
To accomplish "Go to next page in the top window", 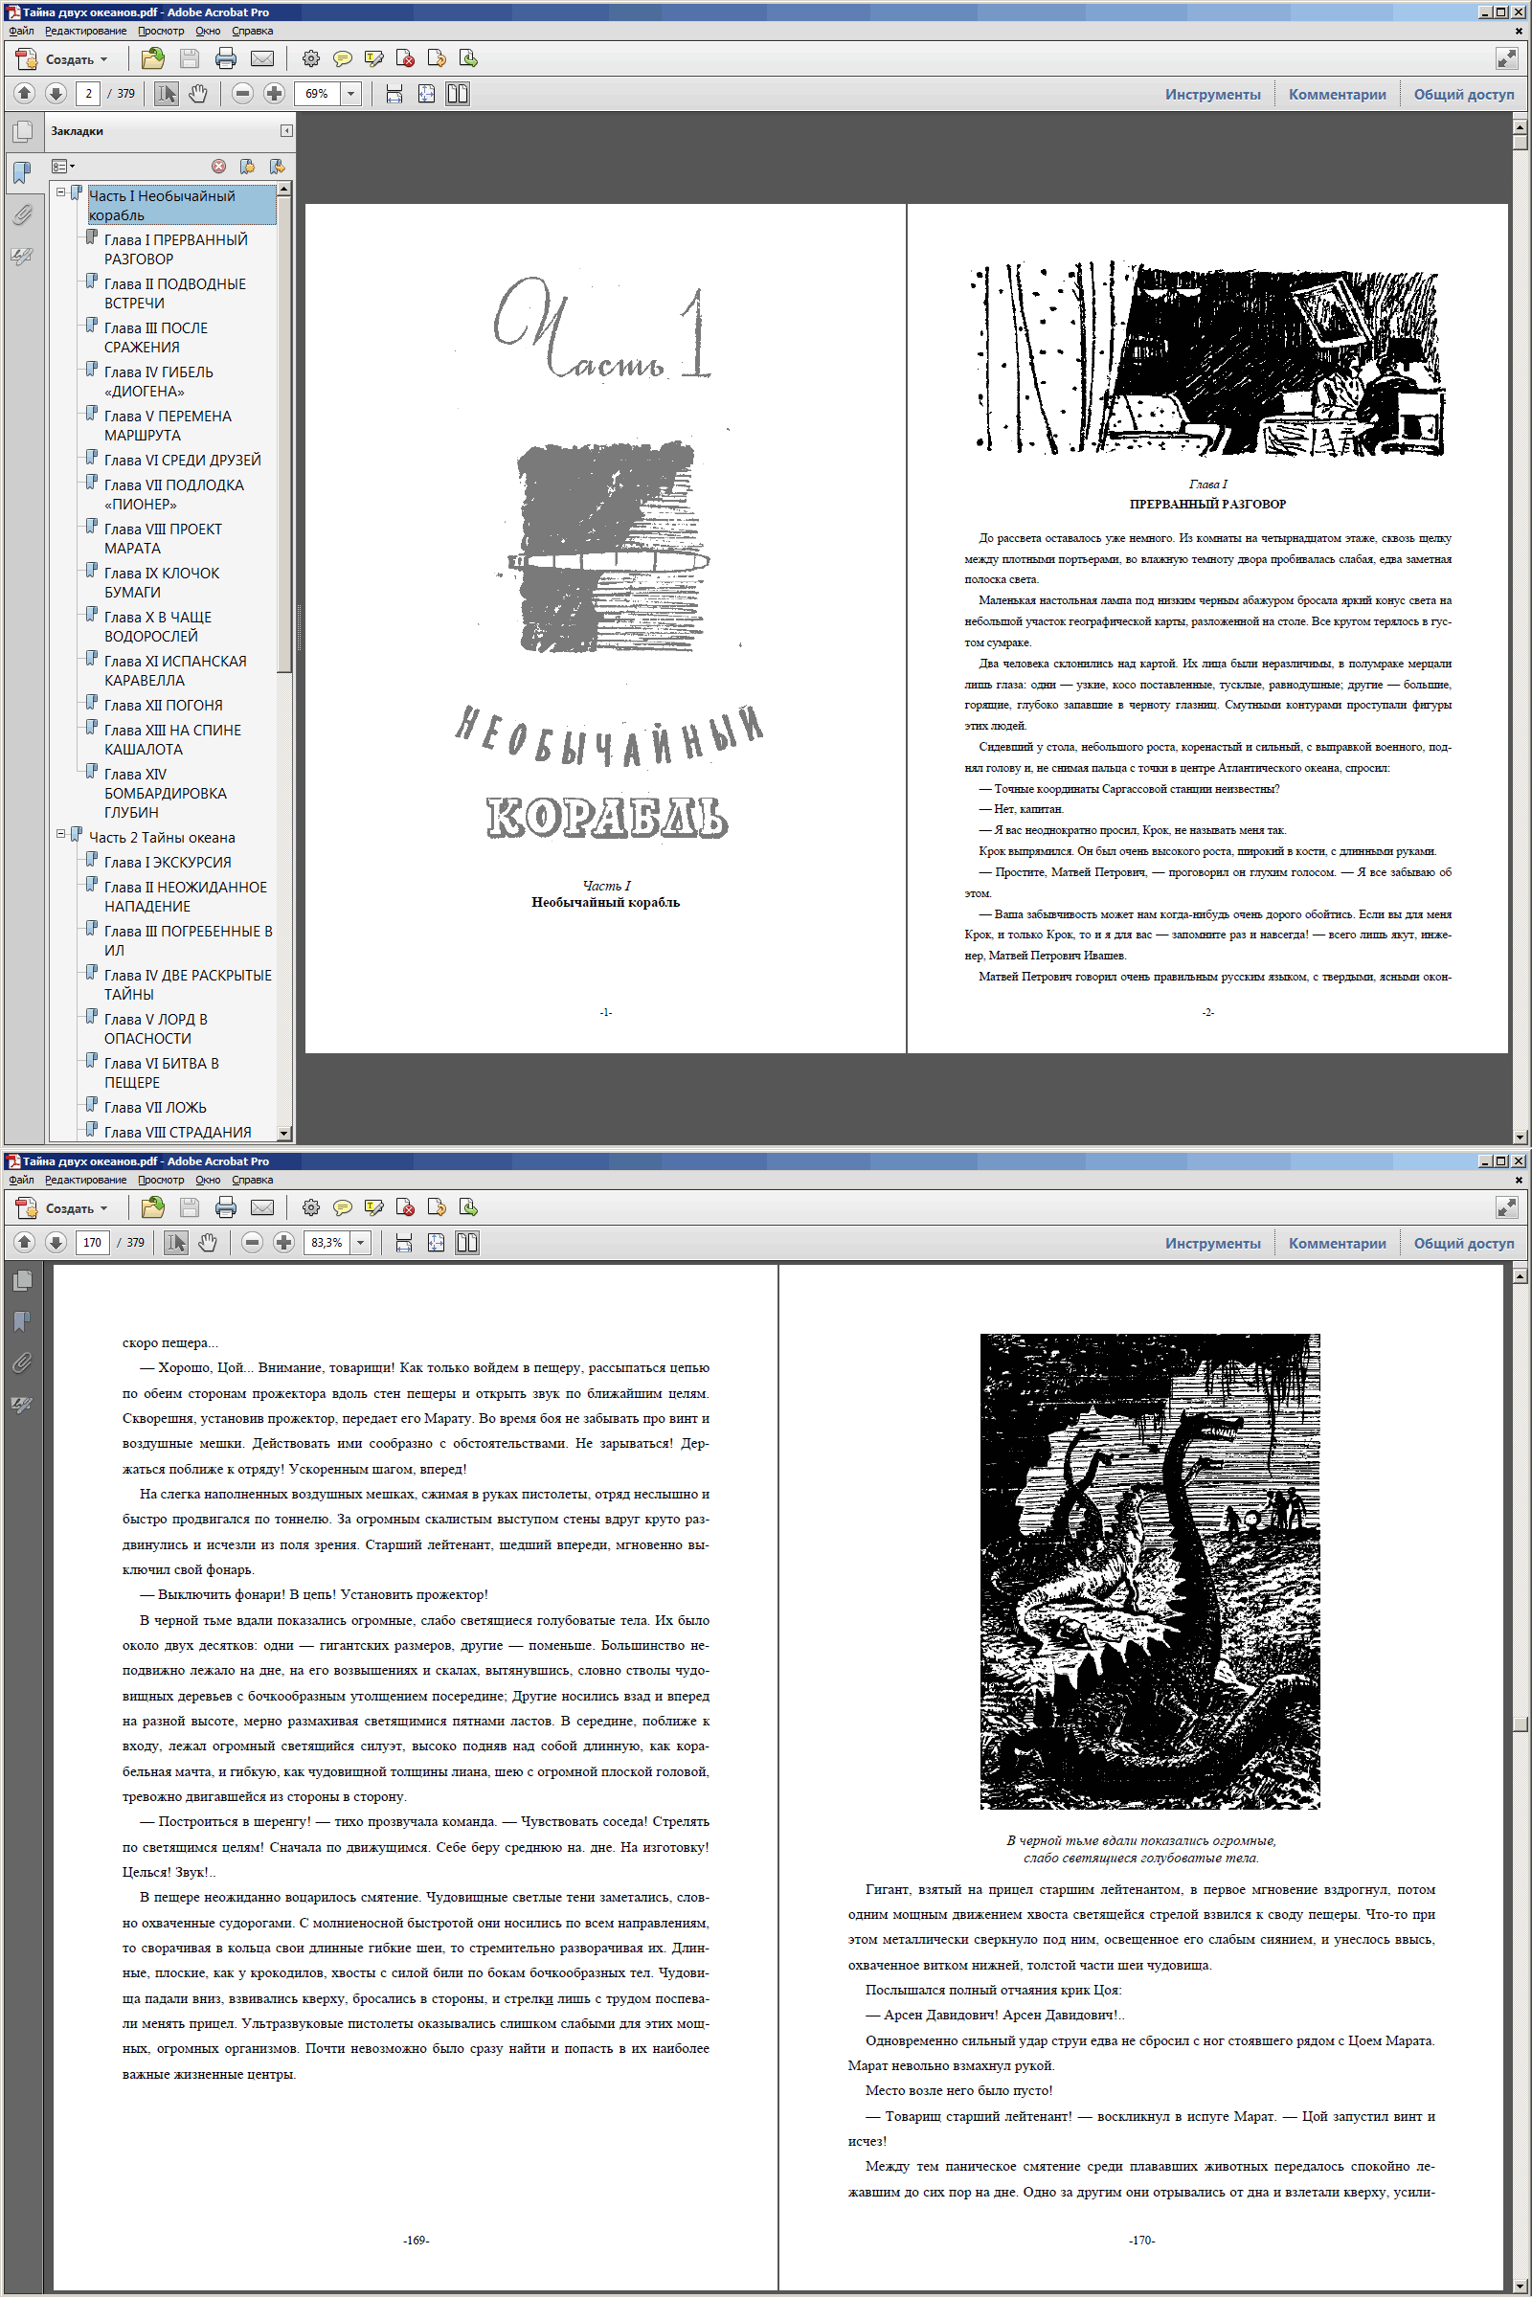I will tap(56, 93).
